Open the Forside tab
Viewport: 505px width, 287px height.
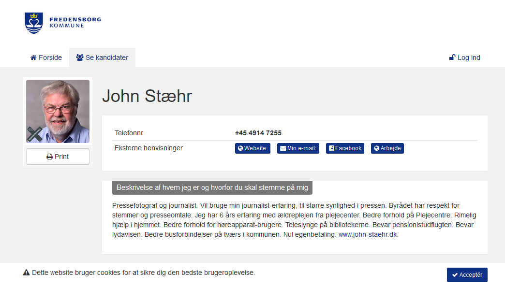pyautogui.click(x=46, y=57)
